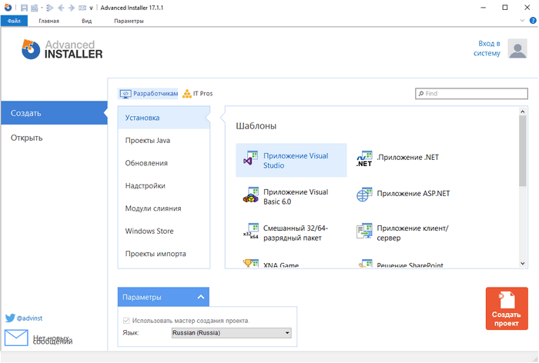The image size is (539, 363).
Task: Toggle the use project creation wizard checkbox
Action: point(127,320)
